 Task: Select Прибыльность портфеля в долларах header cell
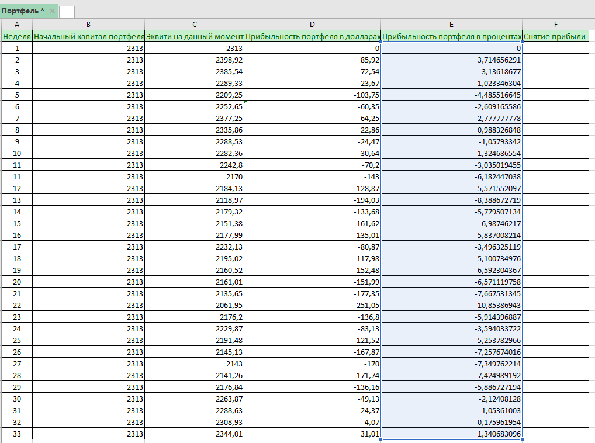312,36
